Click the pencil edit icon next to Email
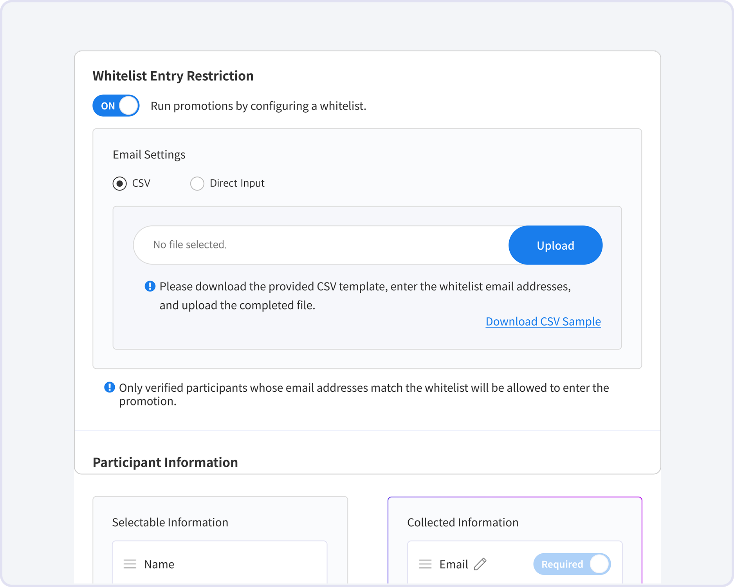734x587 pixels. point(480,564)
